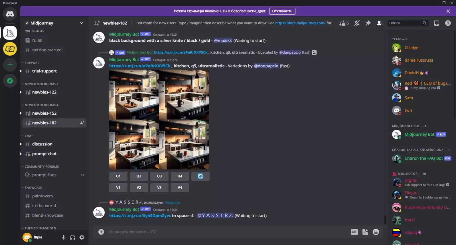
Task: Attach a file with plus button
Action: tap(101, 232)
